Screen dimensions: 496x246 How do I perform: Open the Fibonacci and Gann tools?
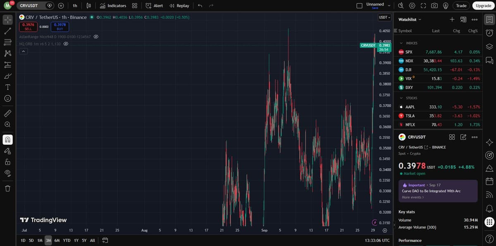[7, 42]
